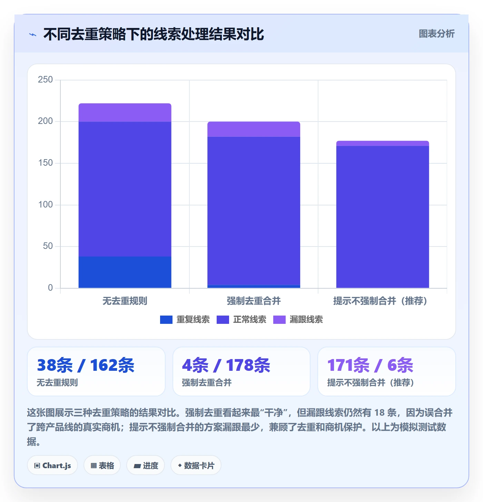Click the 数据卡片 tag
483x502 pixels.
pos(196,465)
